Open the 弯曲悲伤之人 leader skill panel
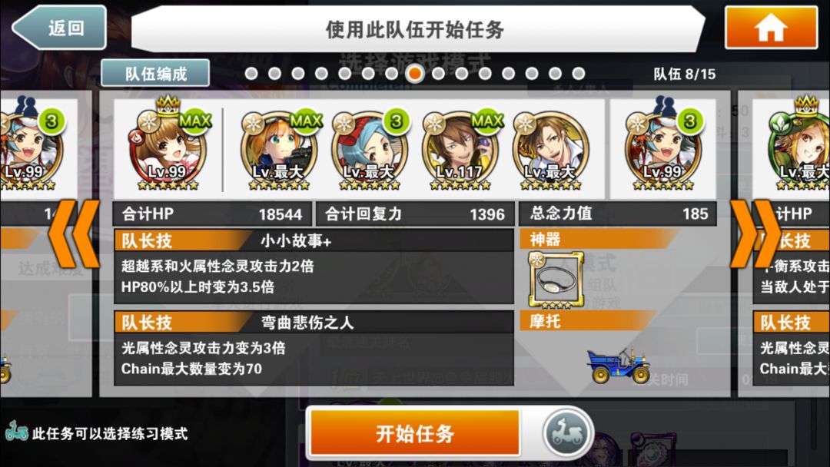 point(314,348)
